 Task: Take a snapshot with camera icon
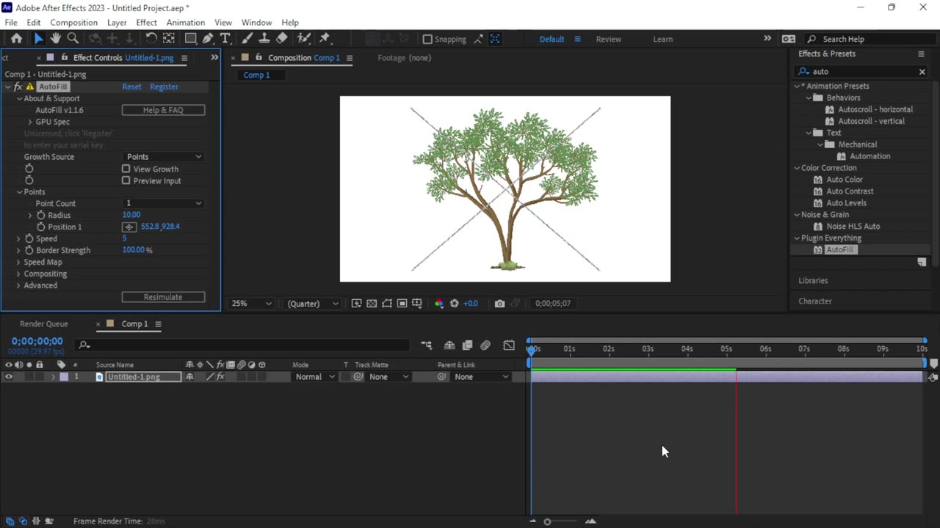pyautogui.click(x=499, y=304)
